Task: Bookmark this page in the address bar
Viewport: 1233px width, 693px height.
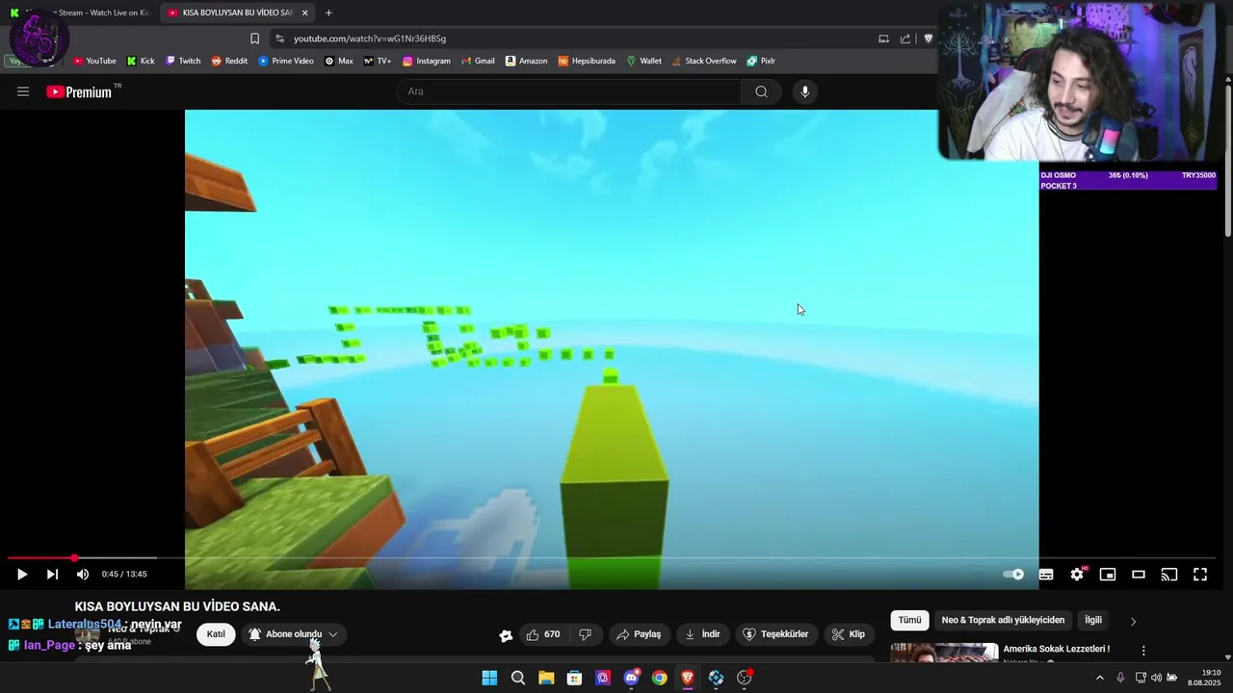Action: [254, 38]
